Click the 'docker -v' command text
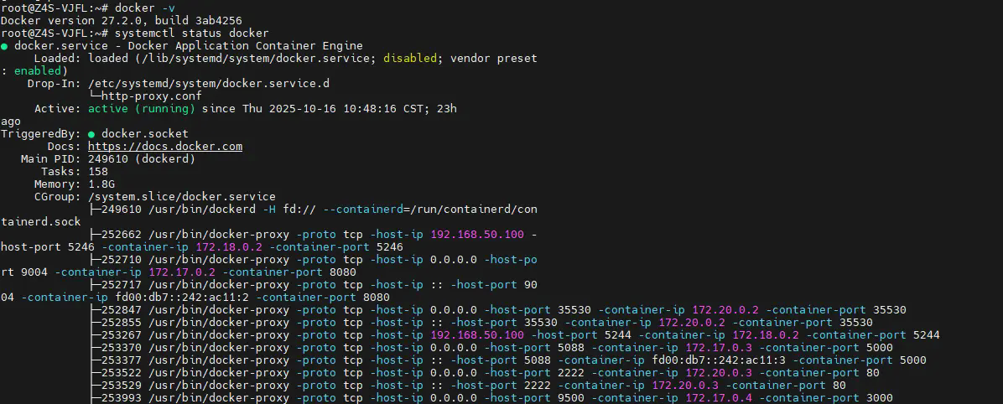Screen dimensions: 1003x404 [145, 8]
